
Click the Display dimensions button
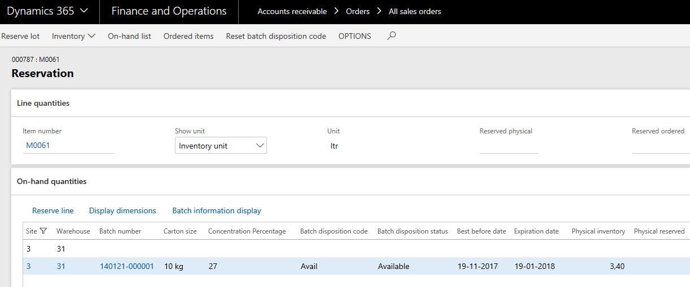[x=122, y=210]
